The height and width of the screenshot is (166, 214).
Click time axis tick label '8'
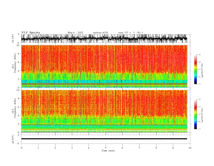tap(156, 148)
